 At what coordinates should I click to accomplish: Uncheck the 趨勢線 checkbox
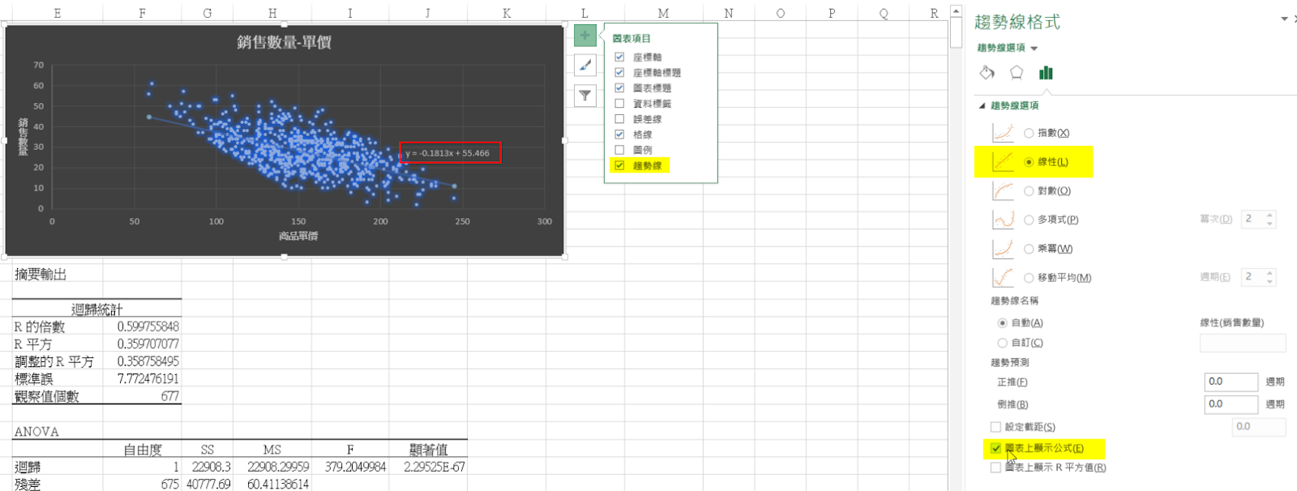(619, 165)
